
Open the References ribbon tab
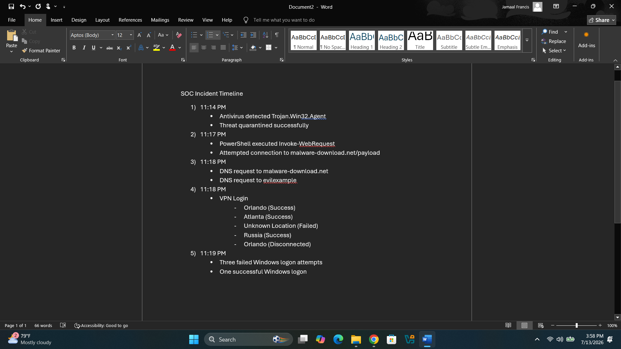130,20
